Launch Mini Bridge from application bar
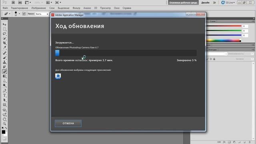256x144 pixels. (20, 2)
